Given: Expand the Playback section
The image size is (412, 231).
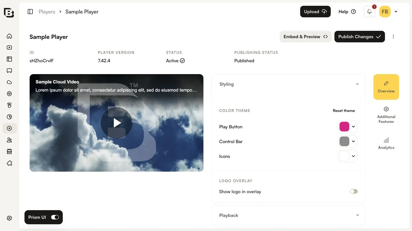Looking at the screenshot, I should pyautogui.click(x=358, y=215).
